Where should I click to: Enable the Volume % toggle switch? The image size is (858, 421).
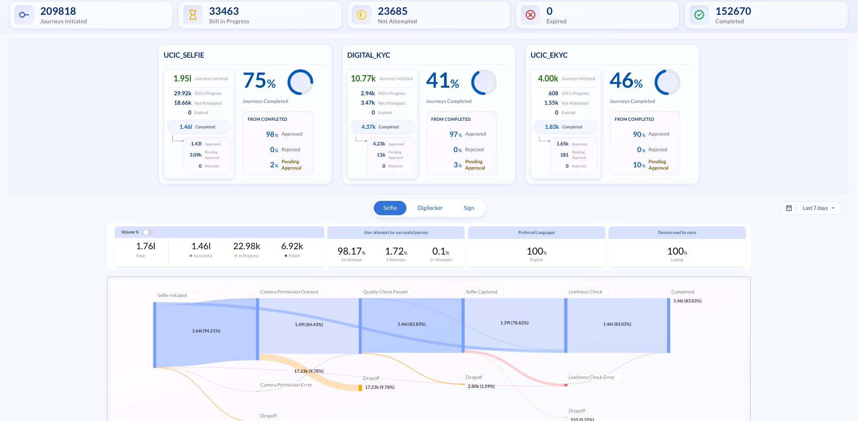click(148, 232)
